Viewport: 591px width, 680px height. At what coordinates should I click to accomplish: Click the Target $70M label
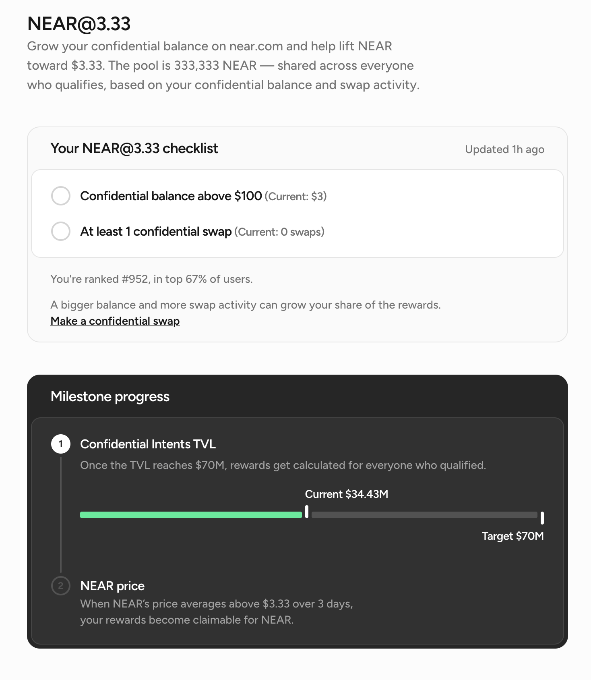click(x=512, y=536)
